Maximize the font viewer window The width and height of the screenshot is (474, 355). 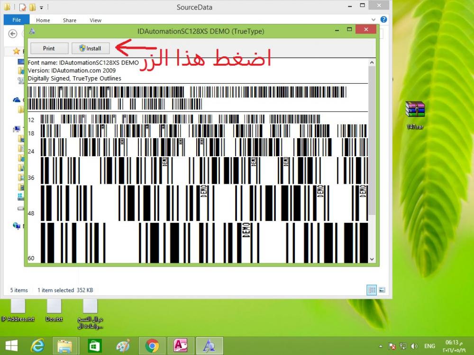(x=349, y=29)
